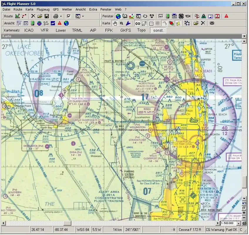Select the Topo chart set
The image size is (249, 235).
(x=141, y=30)
